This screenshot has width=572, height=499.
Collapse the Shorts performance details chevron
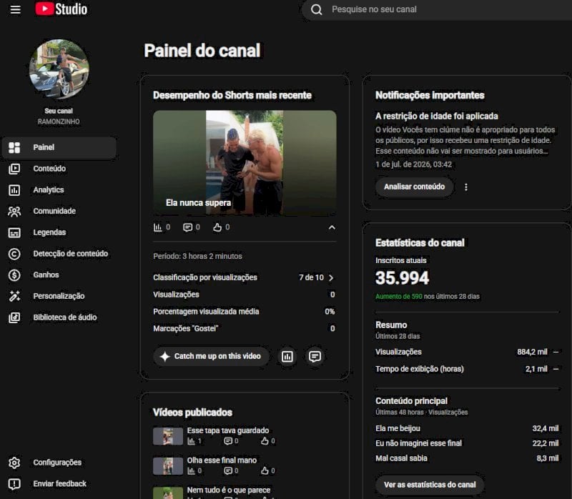[x=332, y=227]
